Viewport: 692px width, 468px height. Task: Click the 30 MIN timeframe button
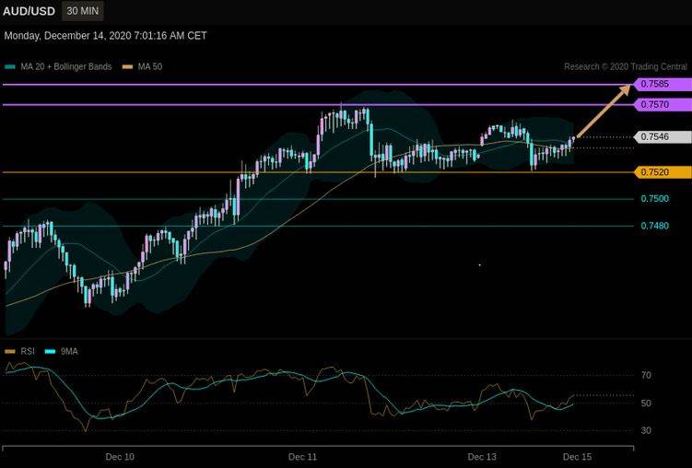[x=83, y=11]
